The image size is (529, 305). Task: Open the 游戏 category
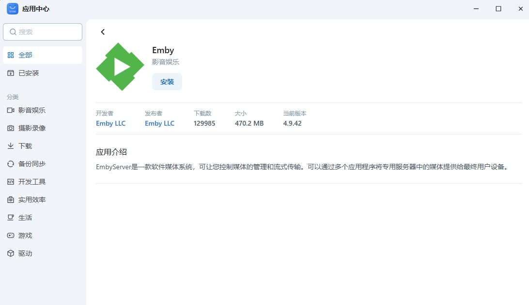[x=43, y=235]
